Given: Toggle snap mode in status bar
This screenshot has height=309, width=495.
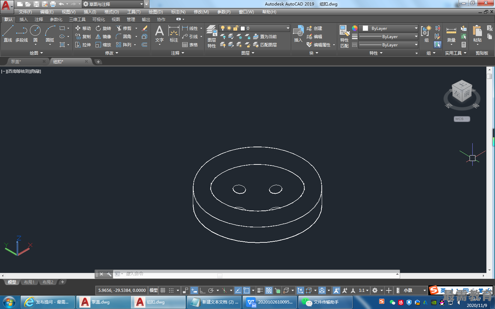Looking at the screenshot, I should [171, 290].
